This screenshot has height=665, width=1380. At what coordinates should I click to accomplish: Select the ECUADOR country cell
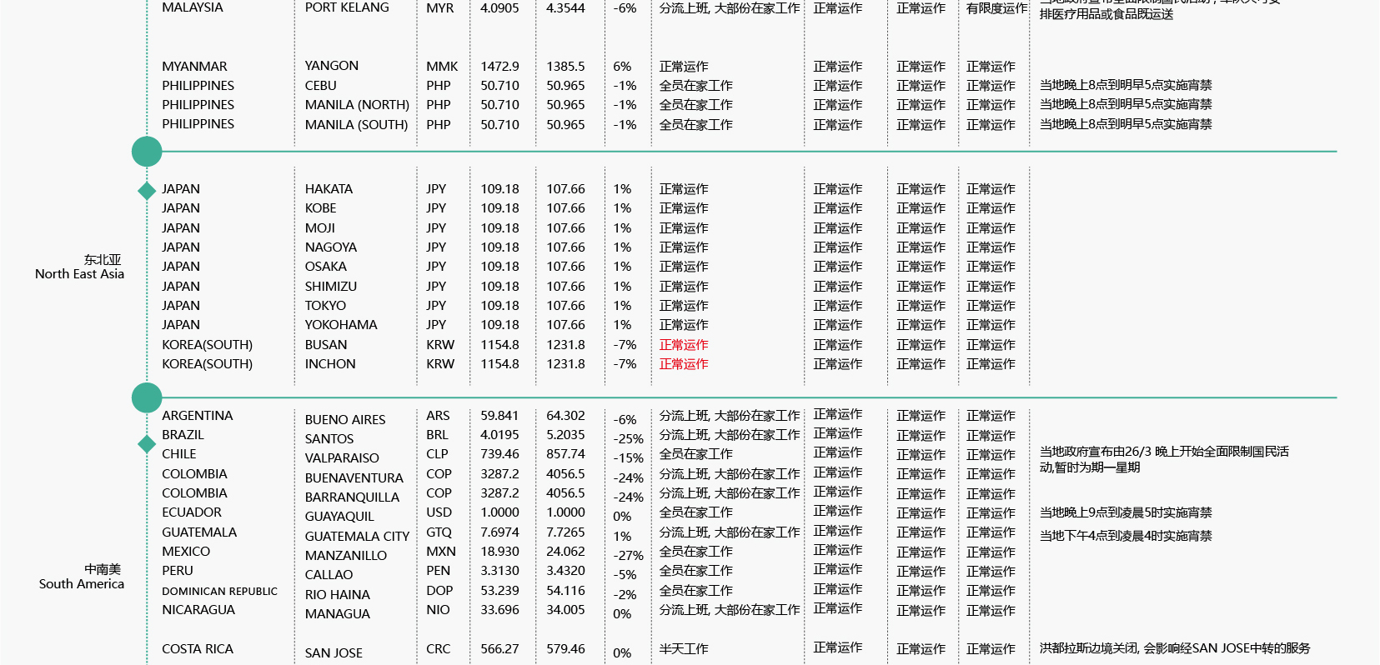pyautogui.click(x=192, y=512)
